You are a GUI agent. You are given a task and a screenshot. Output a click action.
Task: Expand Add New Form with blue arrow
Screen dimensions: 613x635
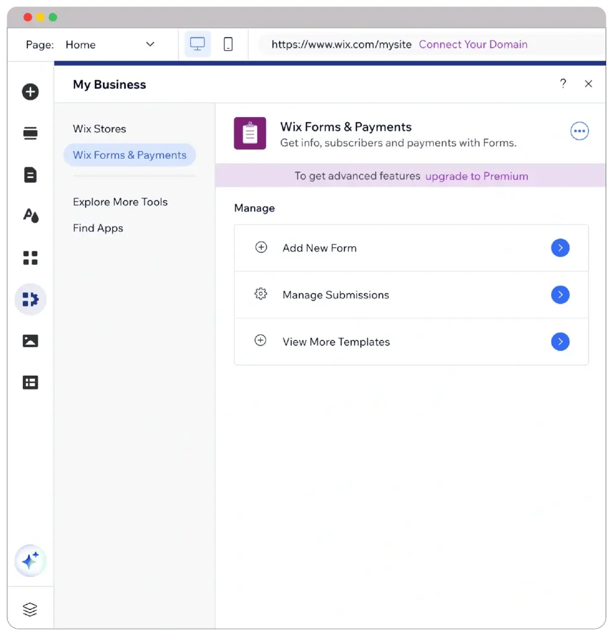pos(560,248)
